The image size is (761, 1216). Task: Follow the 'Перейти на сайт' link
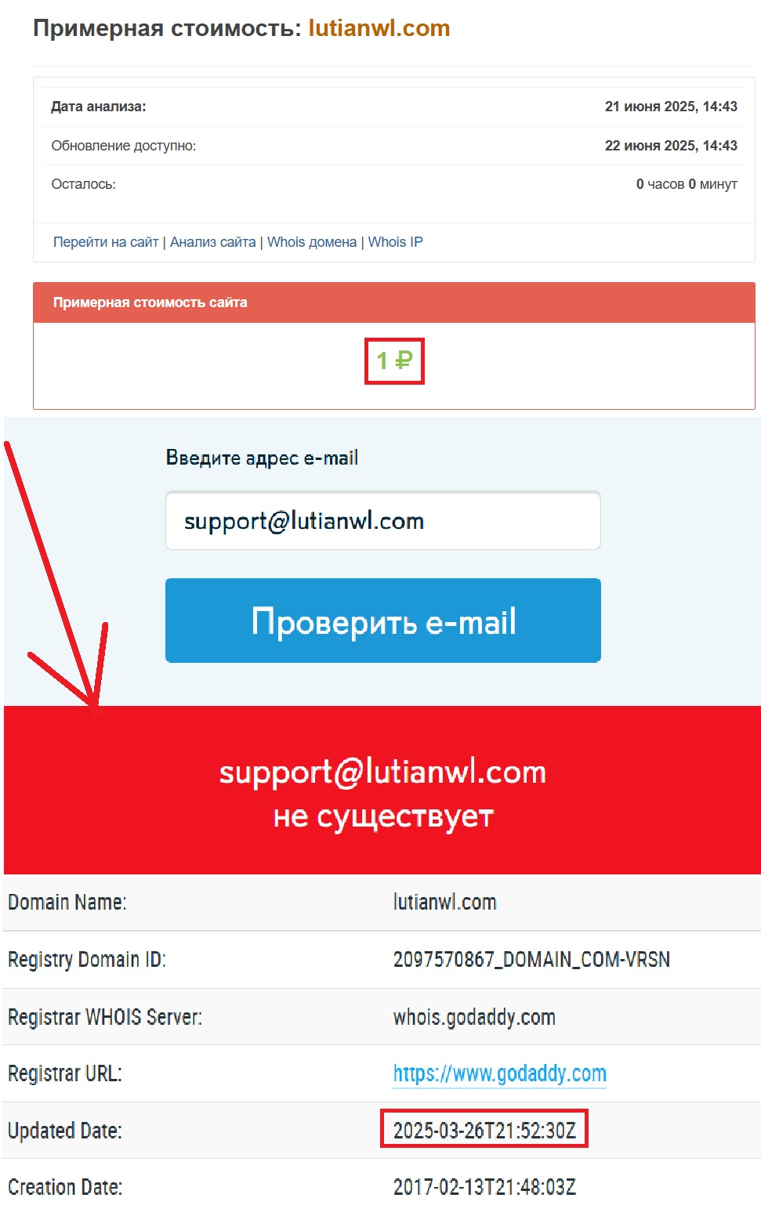(106, 242)
